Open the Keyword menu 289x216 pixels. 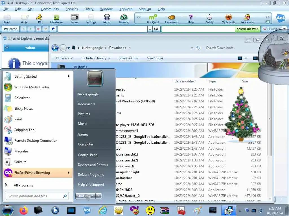pos(126,9)
